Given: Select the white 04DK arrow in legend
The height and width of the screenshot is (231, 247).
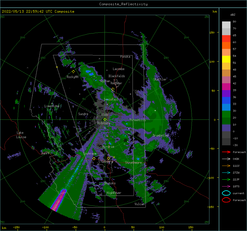Looking at the screenshot, I should [226, 159].
